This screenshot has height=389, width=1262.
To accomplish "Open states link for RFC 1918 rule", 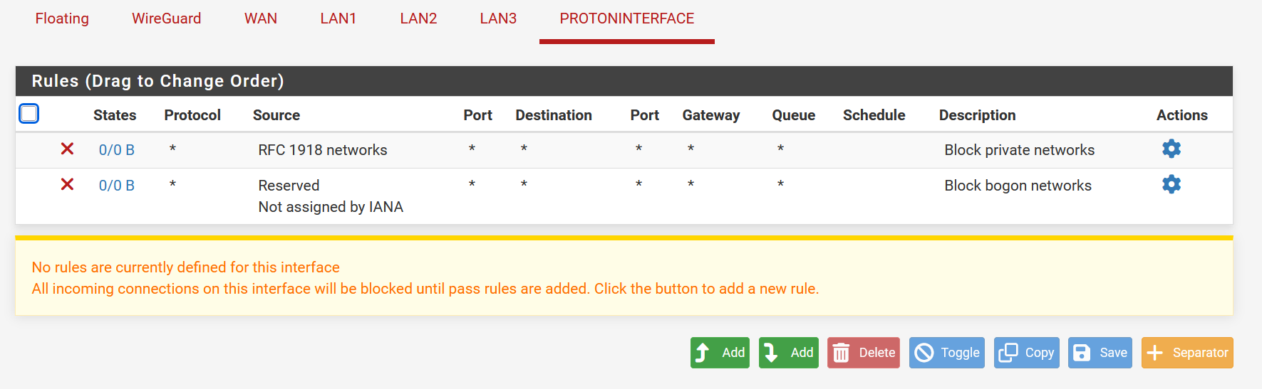I will [x=116, y=150].
